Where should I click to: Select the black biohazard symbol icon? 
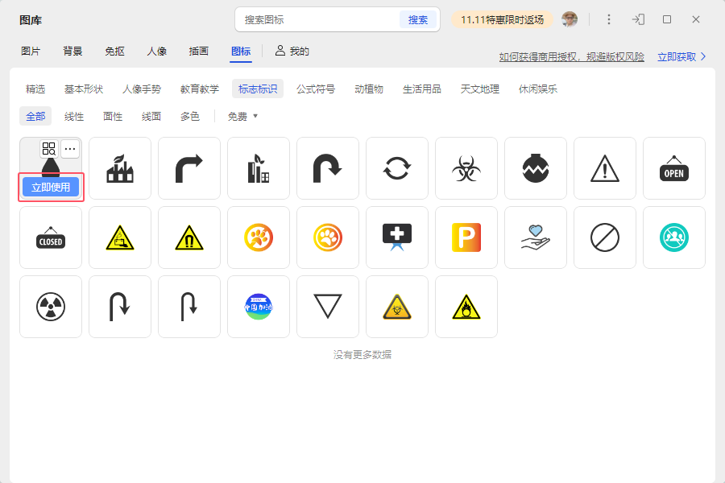tap(466, 168)
